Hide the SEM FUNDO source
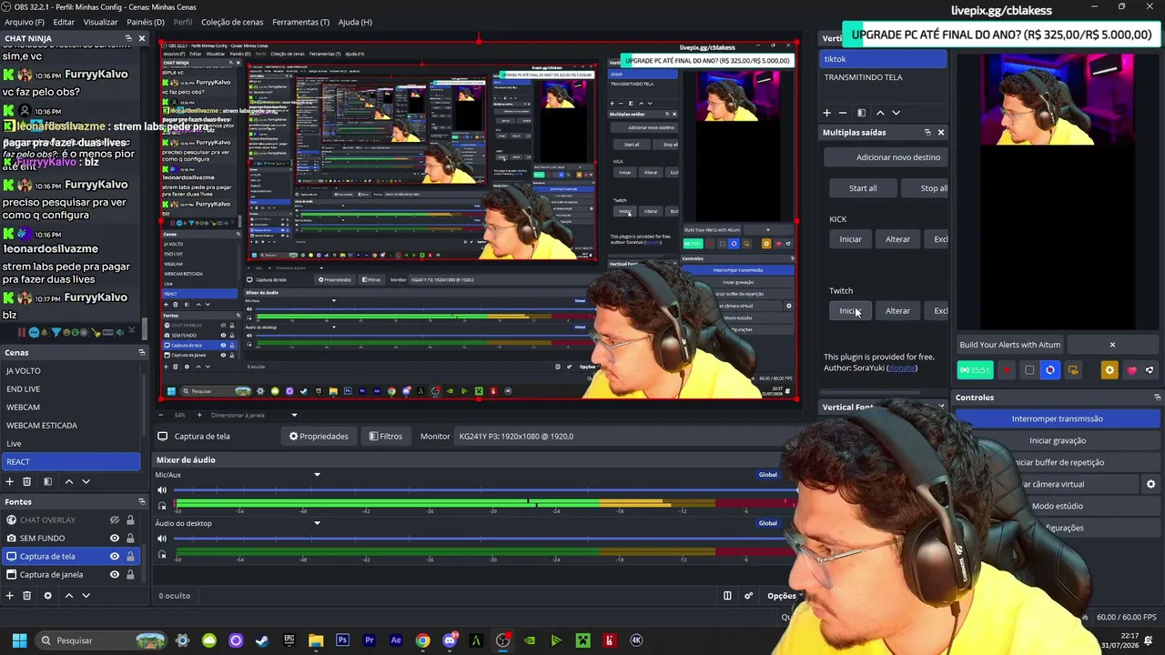 tap(114, 539)
